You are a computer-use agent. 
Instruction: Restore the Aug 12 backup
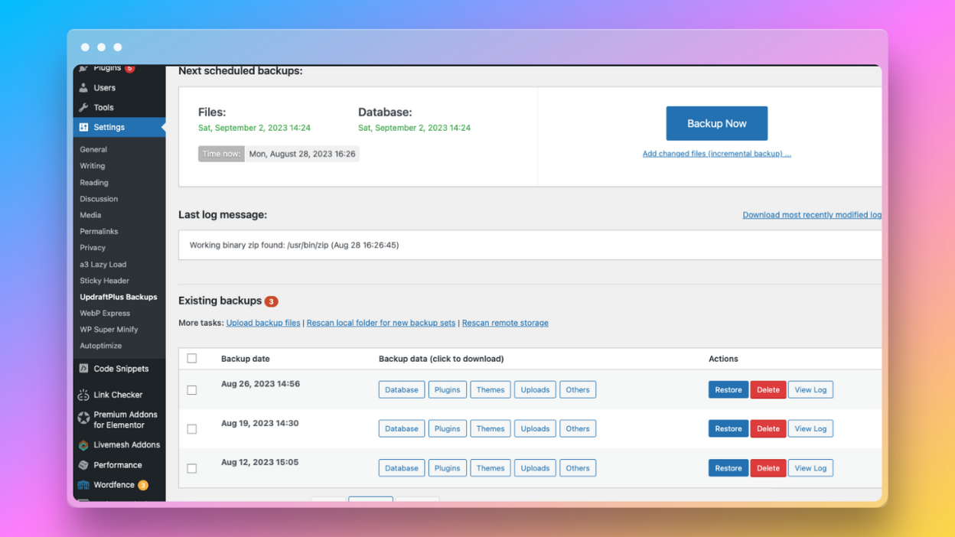(x=728, y=467)
